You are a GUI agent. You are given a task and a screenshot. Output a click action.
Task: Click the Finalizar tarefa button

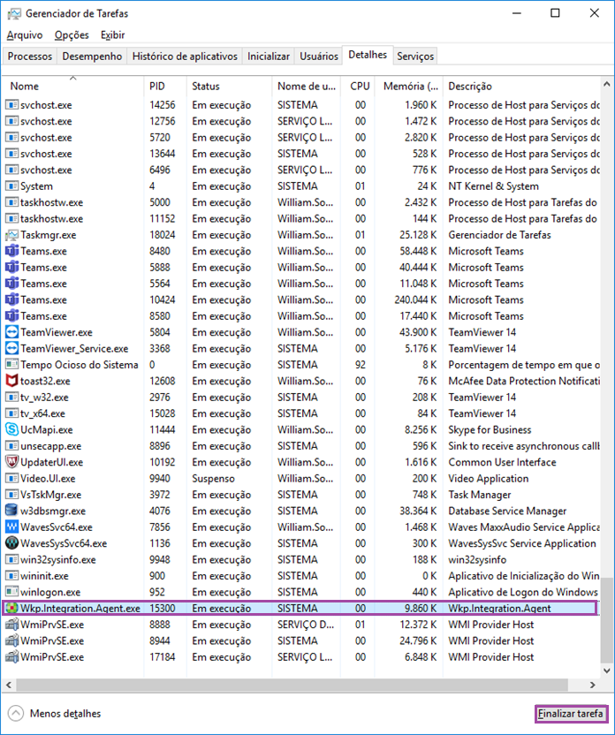(x=571, y=714)
